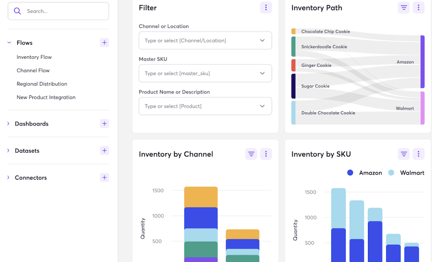
Task: Open the Inventory by Channel kebab menu
Action: 266,154
